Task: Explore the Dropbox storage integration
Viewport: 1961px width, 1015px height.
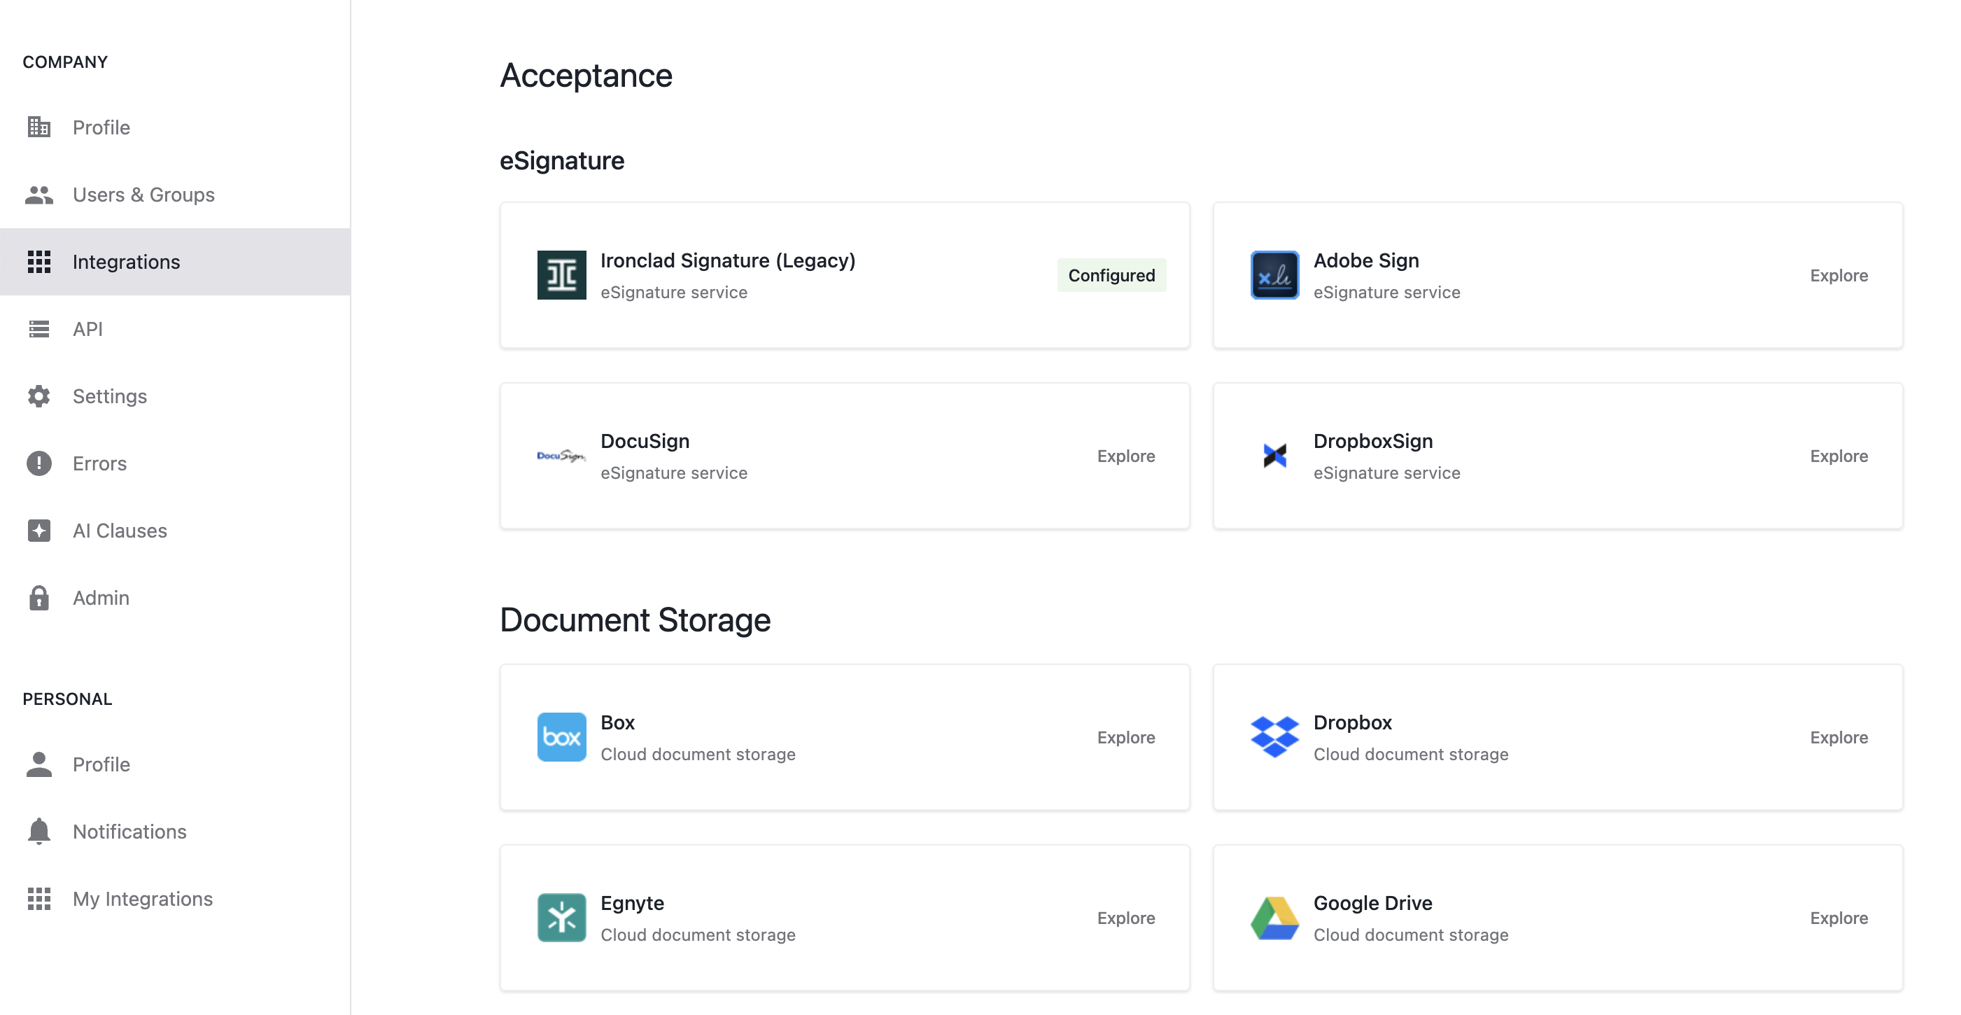Action: click(x=1839, y=737)
